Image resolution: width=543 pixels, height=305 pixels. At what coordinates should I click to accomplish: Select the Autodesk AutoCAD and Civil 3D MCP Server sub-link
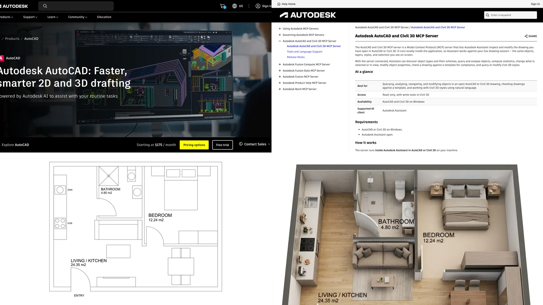coord(314,46)
